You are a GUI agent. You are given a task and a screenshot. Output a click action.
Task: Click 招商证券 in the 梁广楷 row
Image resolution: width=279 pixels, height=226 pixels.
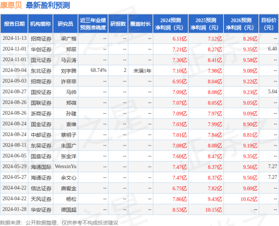[41, 39]
